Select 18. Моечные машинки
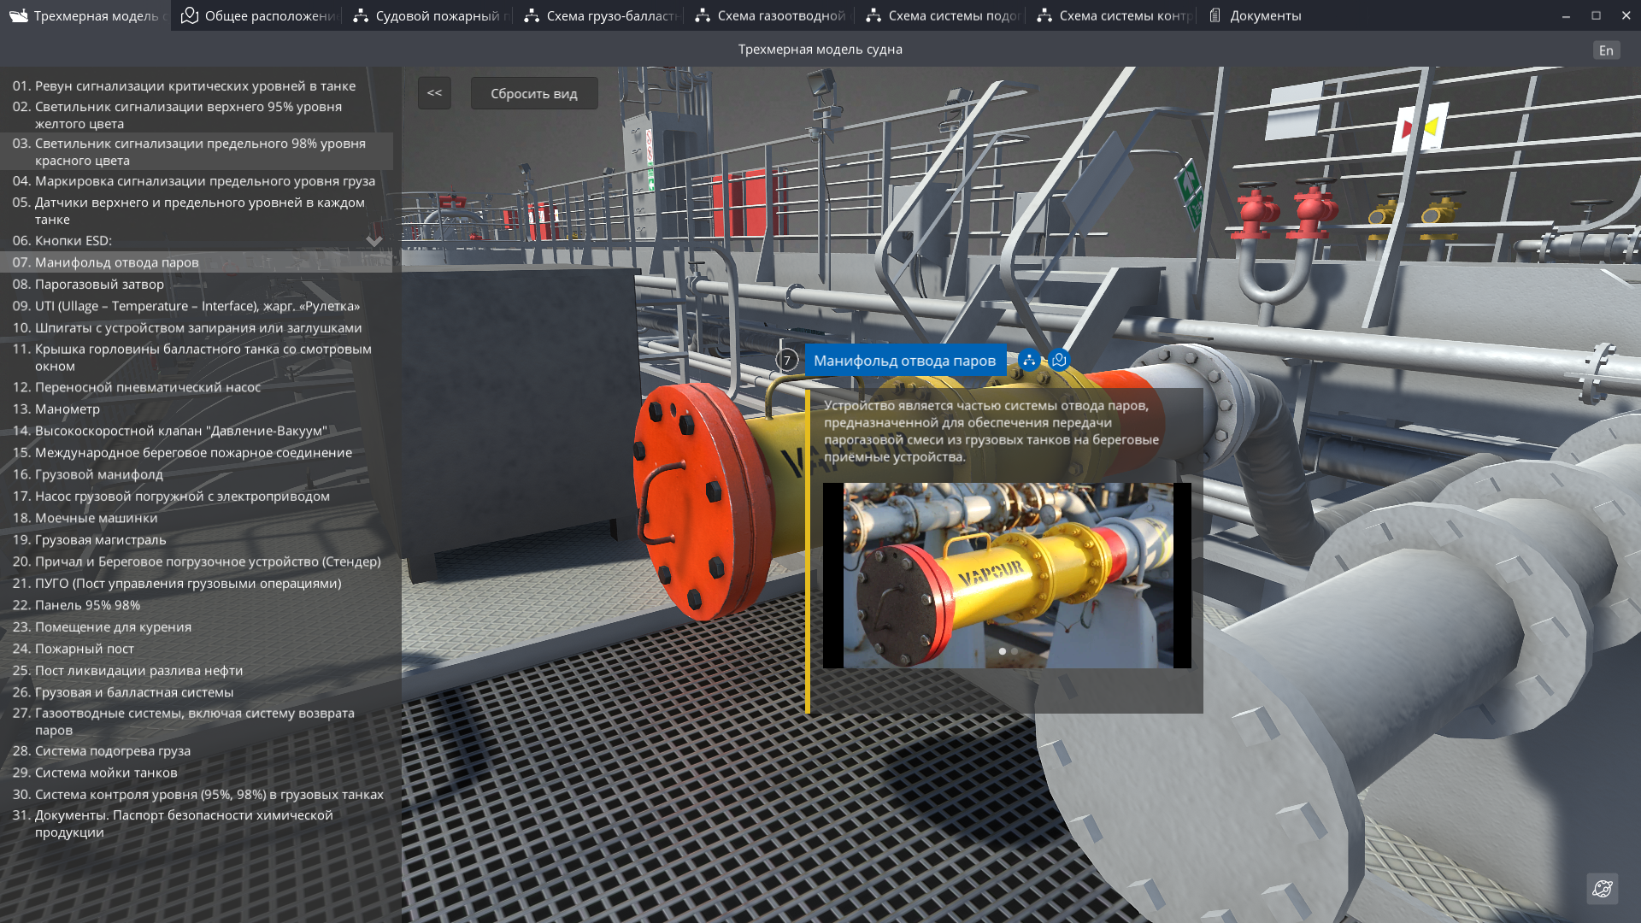This screenshot has height=923, width=1641. pyautogui.click(x=197, y=518)
